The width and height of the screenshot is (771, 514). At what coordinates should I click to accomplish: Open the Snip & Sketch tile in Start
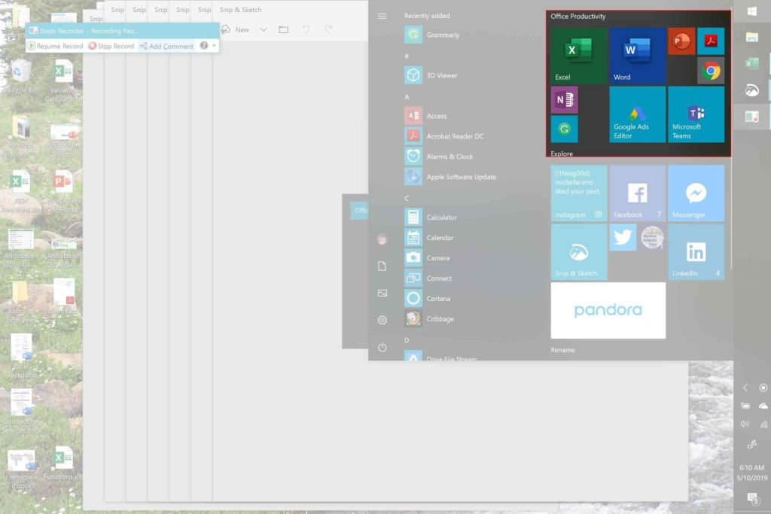pos(579,252)
